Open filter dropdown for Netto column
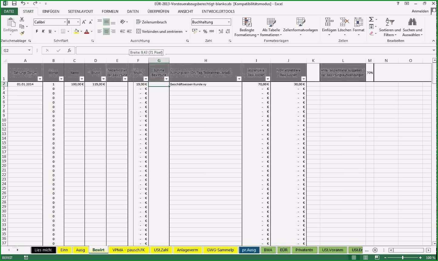438x261 pixels. (x=82, y=79)
